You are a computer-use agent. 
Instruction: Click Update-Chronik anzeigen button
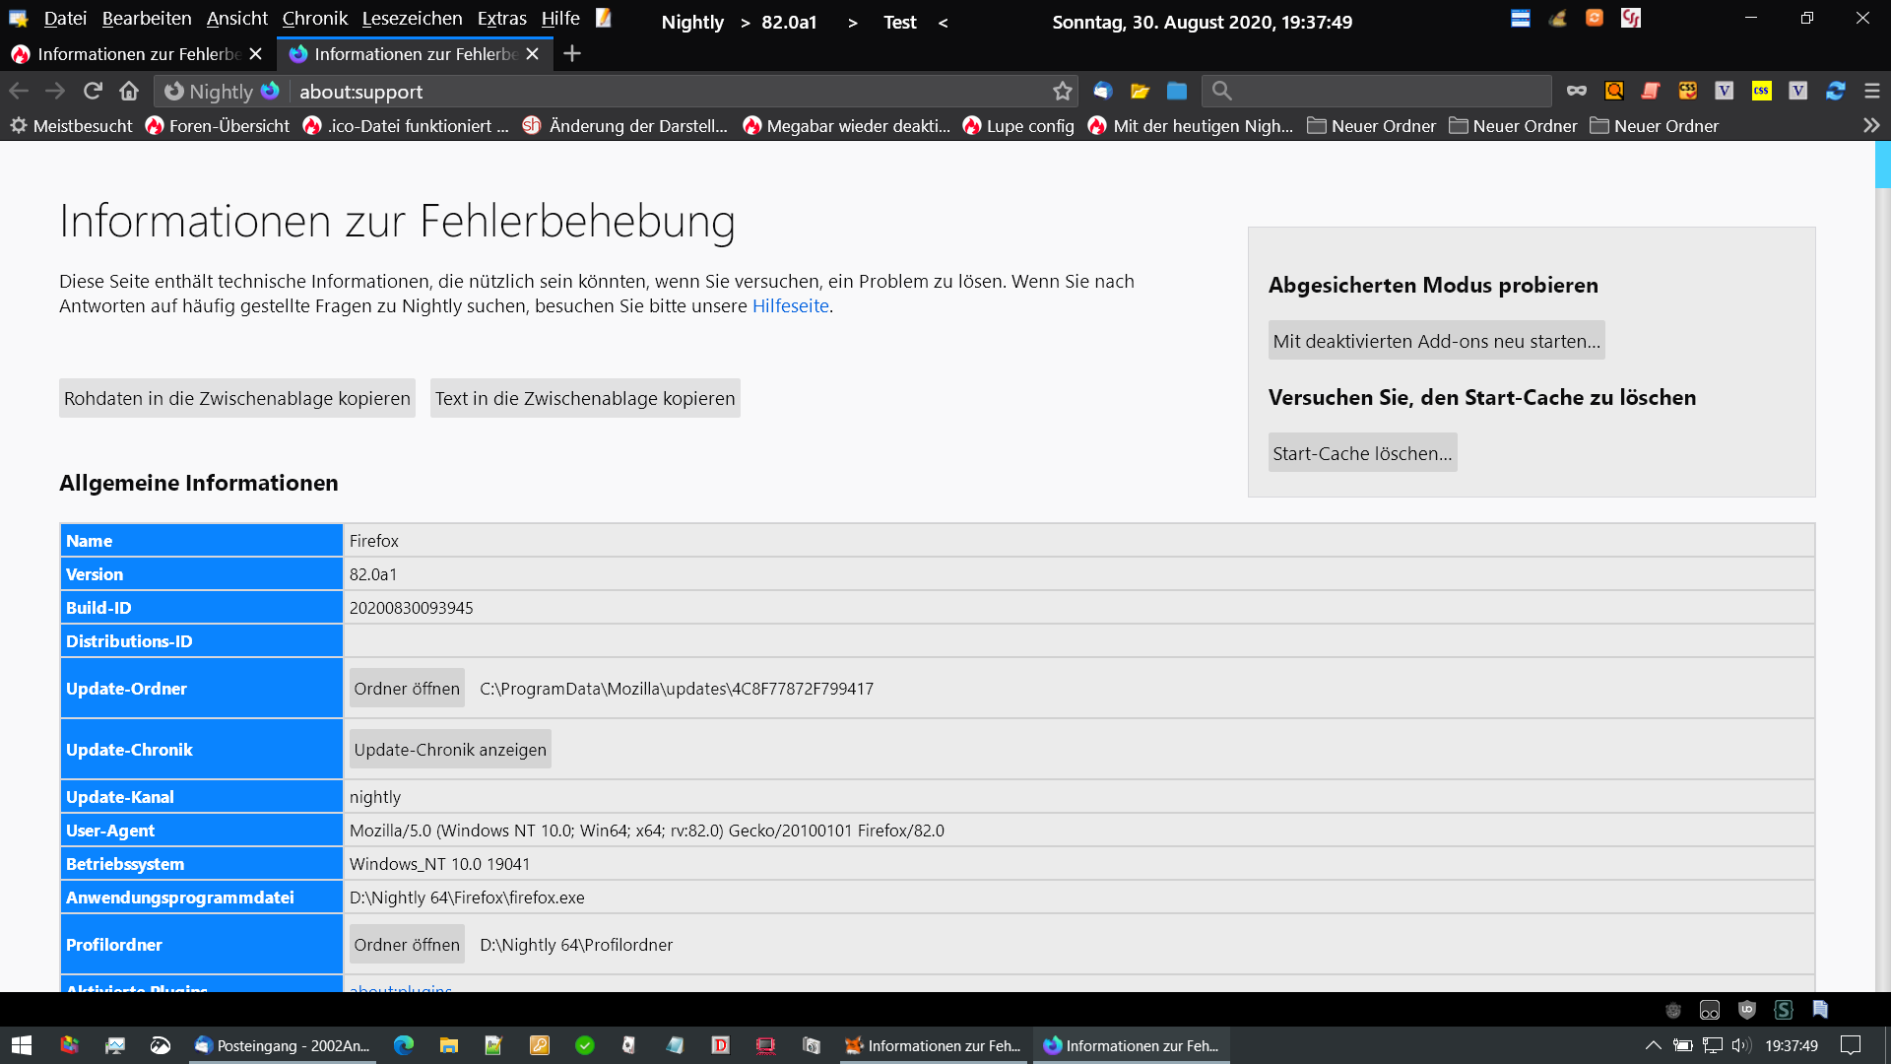[x=449, y=750]
